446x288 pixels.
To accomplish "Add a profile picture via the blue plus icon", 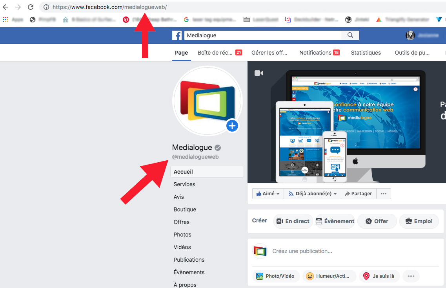I will click(232, 126).
